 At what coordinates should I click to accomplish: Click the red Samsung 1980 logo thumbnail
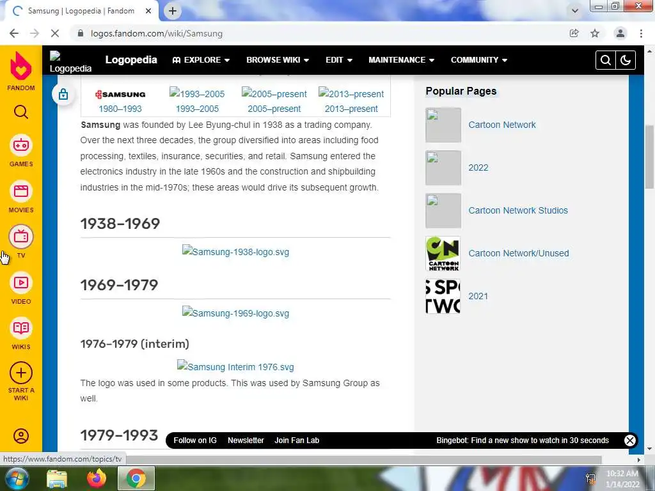(x=120, y=95)
